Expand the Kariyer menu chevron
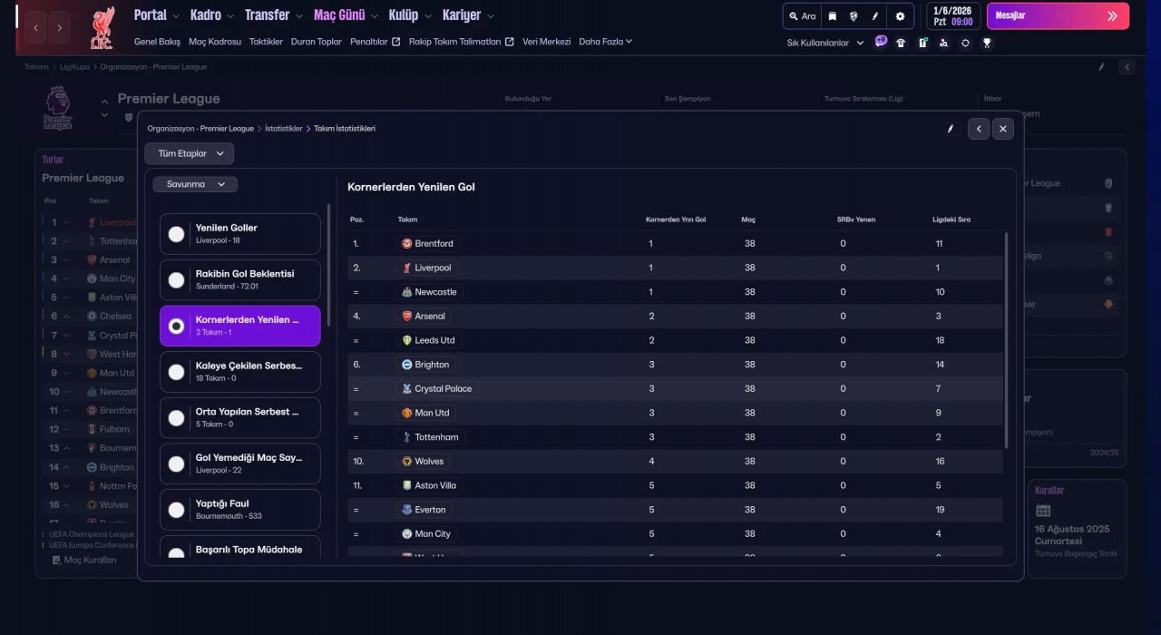Viewport: 1161px width, 635px height. 491,16
